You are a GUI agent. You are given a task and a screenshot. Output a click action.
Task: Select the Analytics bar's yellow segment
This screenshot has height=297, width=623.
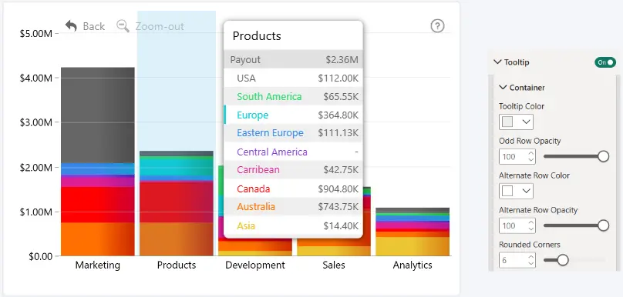[x=412, y=246]
